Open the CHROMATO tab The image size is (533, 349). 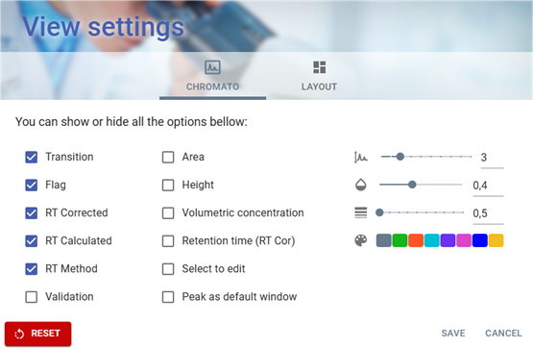coord(212,76)
